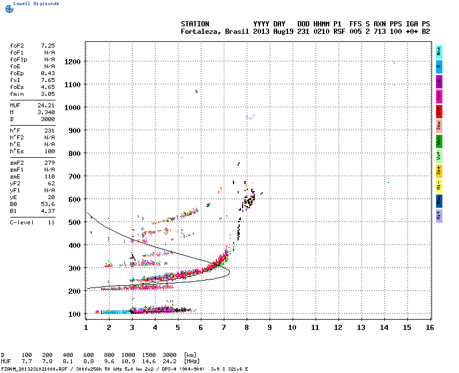Screen dimensions: 459x373
Task: Click the 12 MHz frequency axis label
Action: click(x=338, y=328)
